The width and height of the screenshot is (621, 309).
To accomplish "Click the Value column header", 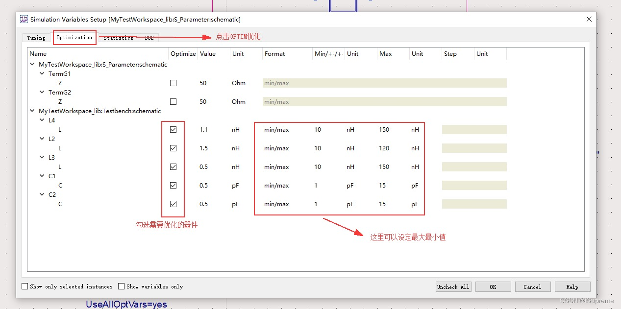I will pos(214,54).
